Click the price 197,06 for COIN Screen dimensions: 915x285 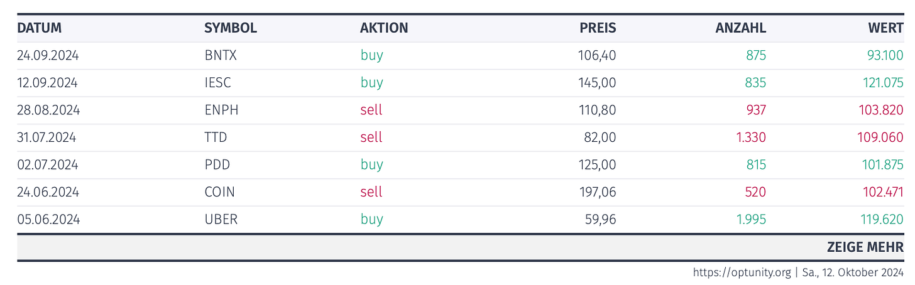point(598,192)
